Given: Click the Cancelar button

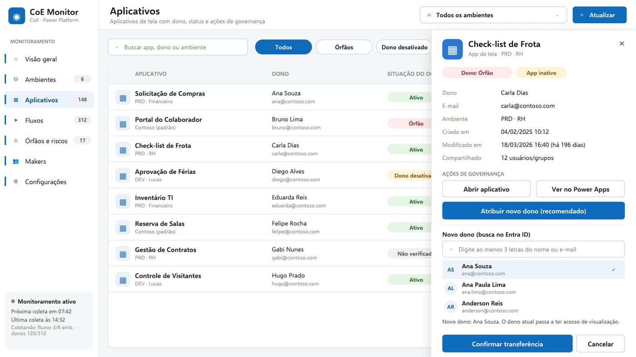Looking at the screenshot, I should [601, 344].
